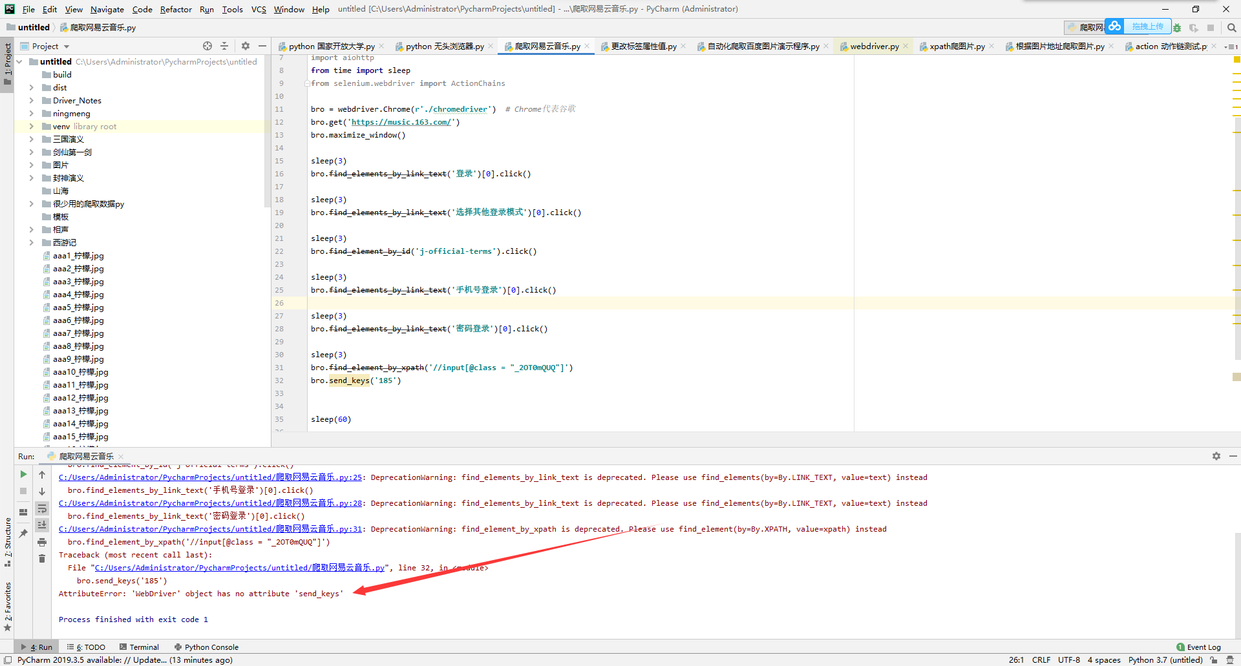Toggle scroll to end in Run console
The width and height of the screenshot is (1241, 666).
click(x=42, y=525)
